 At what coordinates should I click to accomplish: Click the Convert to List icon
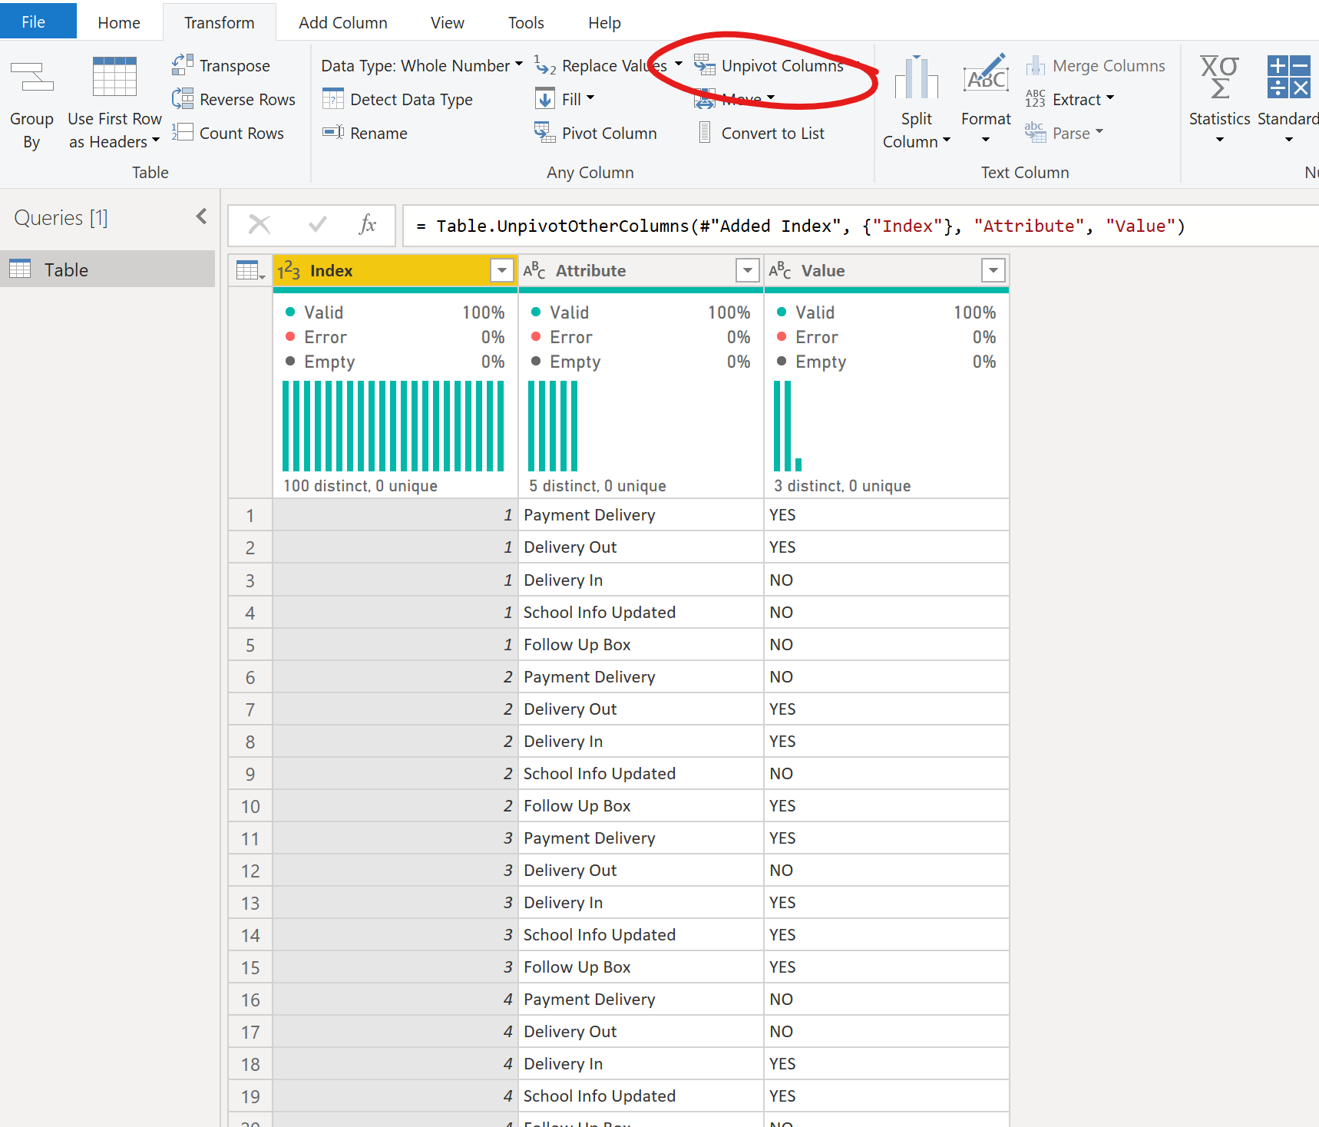click(704, 133)
